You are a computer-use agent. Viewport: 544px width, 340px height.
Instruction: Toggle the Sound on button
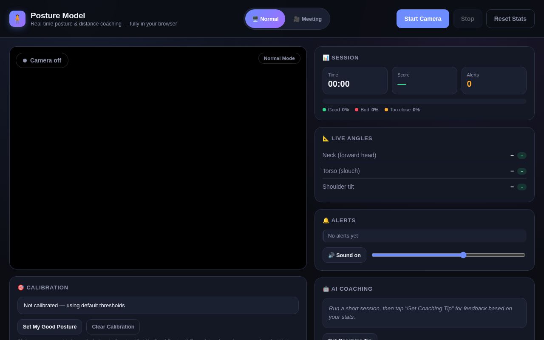(344, 255)
